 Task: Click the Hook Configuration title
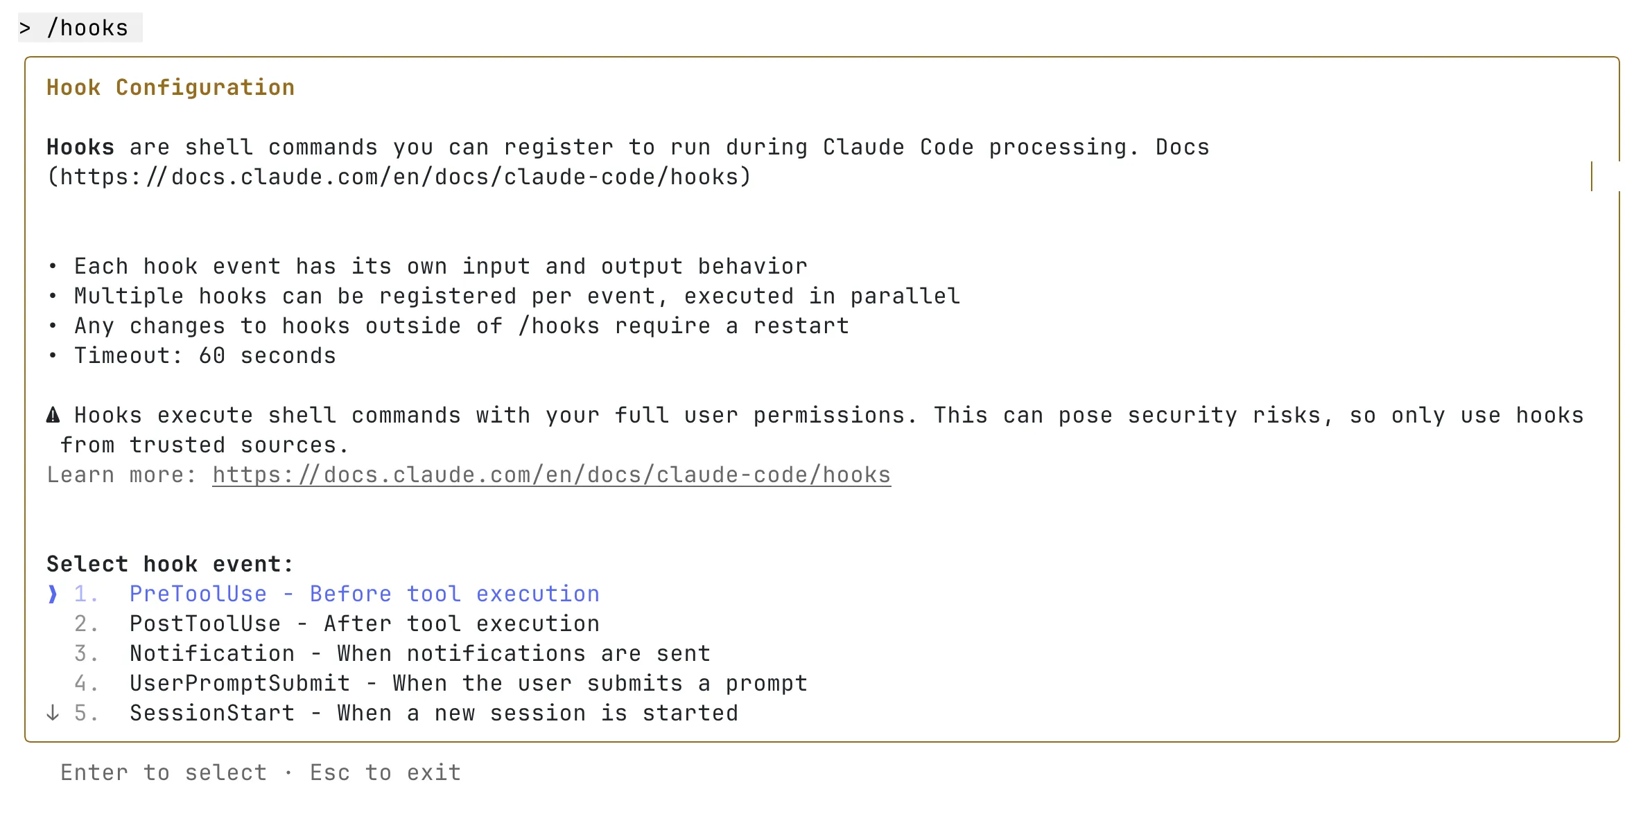(171, 88)
